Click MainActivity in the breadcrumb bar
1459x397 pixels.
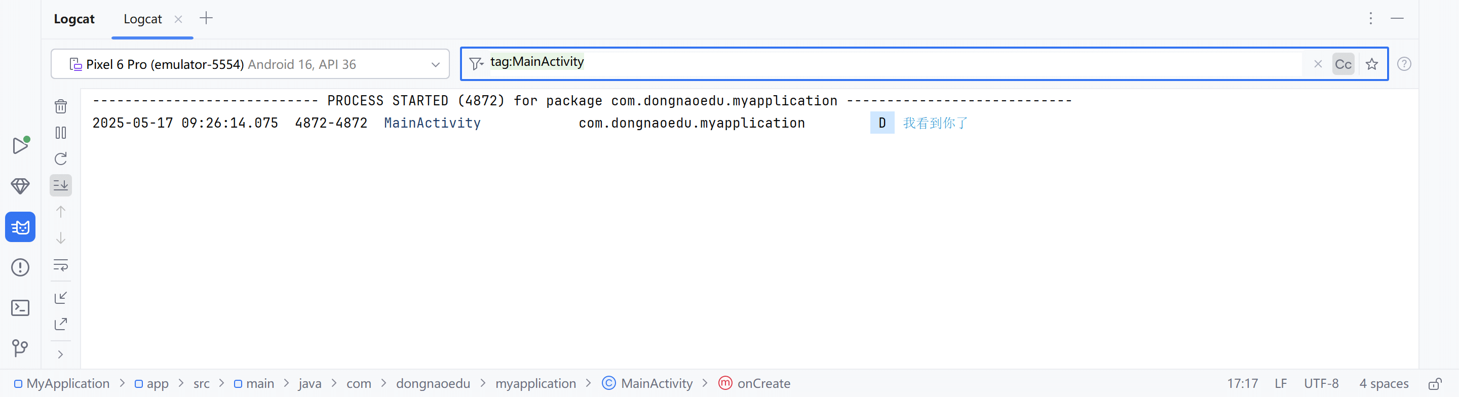click(656, 383)
